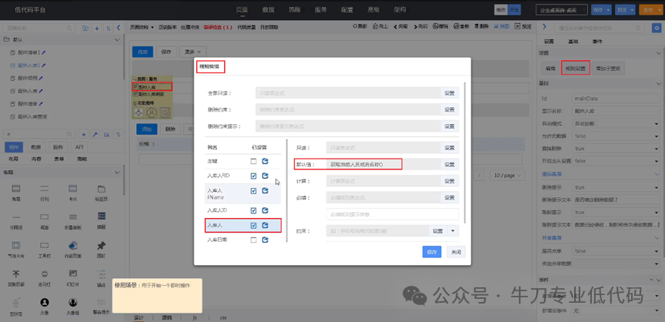Switch mode toggle to 制作
665x322 pixels.
point(501,10)
